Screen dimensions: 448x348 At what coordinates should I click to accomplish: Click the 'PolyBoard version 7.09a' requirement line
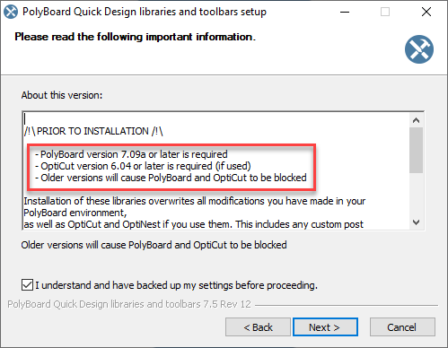click(131, 154)
